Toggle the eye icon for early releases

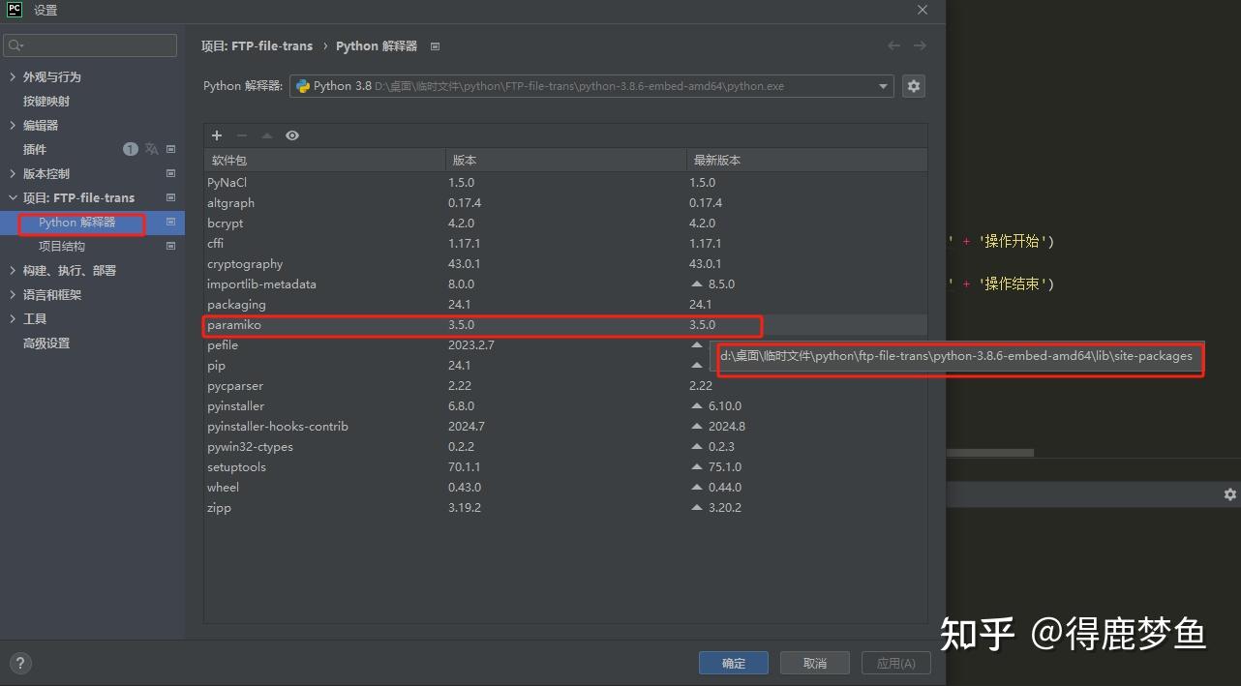point(292,135)
